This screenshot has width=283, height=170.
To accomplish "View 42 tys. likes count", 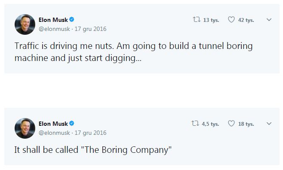I will coord(246,20).
